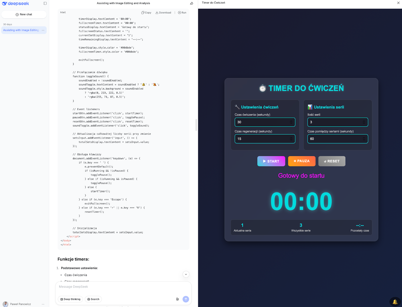Adjust Czas regeneracji with the stepper arrows
The image size is (402, 307).
point(291,139)
